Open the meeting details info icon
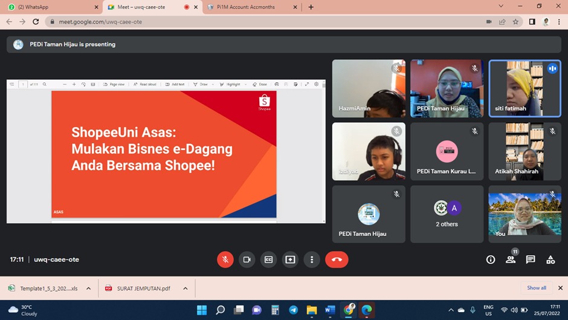 491,260
